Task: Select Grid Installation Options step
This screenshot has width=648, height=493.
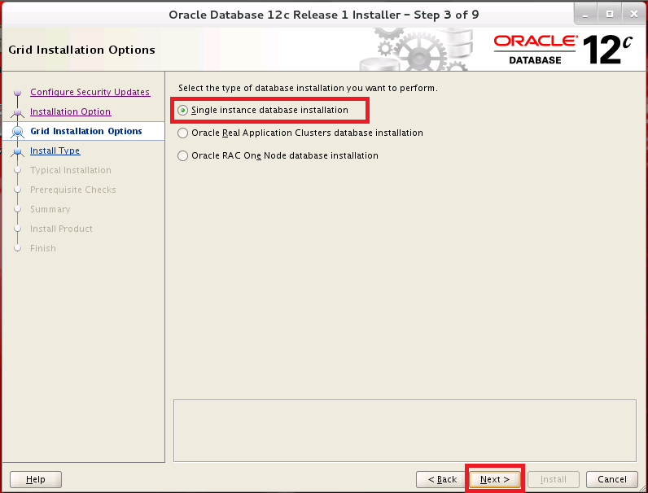Action: click(86, 131)
